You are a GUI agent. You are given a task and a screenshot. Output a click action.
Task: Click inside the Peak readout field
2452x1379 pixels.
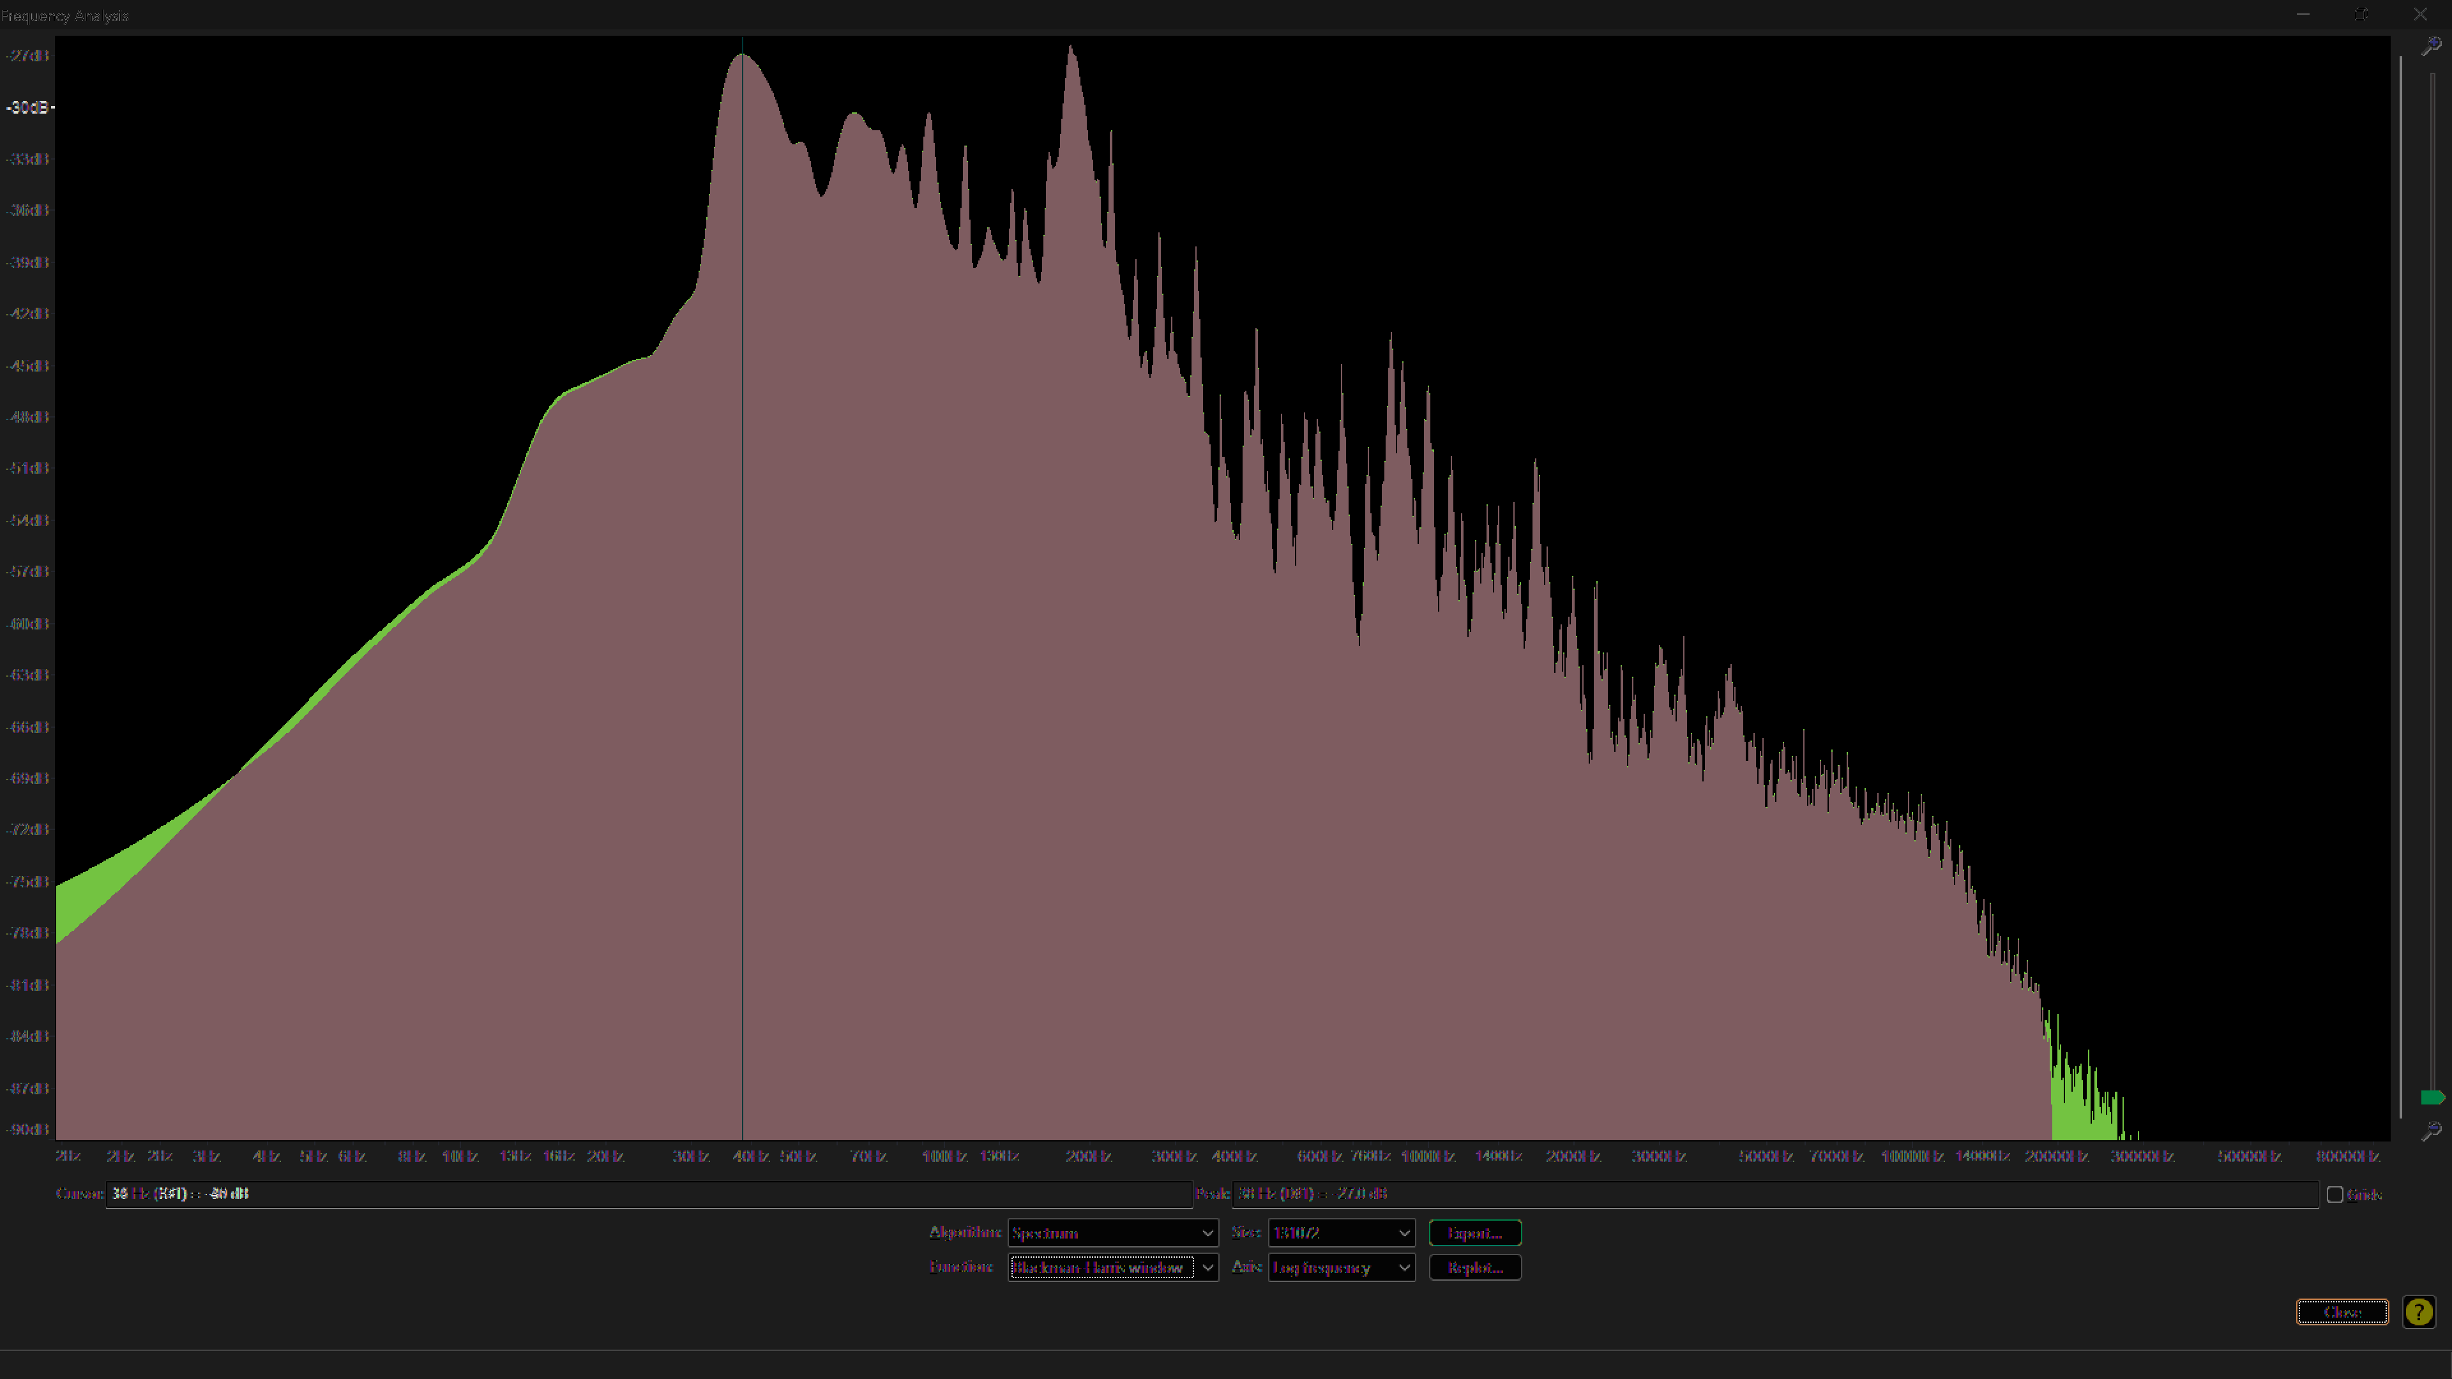(x=1775, y=1193)
